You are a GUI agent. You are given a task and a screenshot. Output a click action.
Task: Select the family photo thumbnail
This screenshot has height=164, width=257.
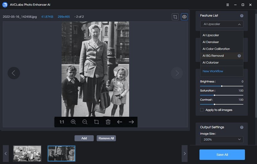pyautogui.click(x=61, y=153)
